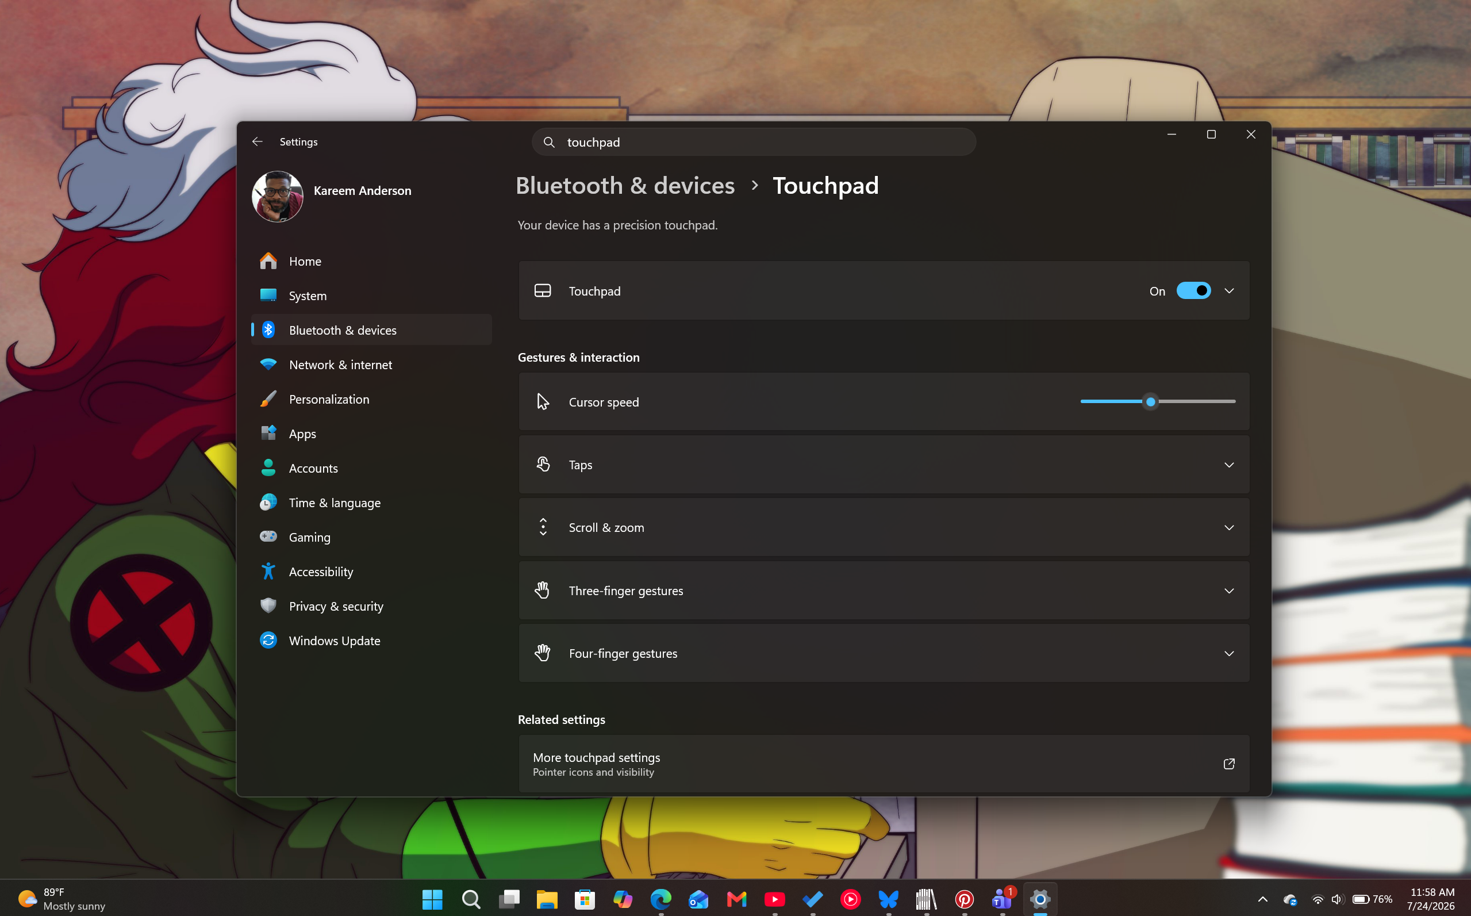This screenshot has width=1471, height=916.
Task: Open YouTube from taskbar
Action: pyautogui.click(x=774, y=900)
